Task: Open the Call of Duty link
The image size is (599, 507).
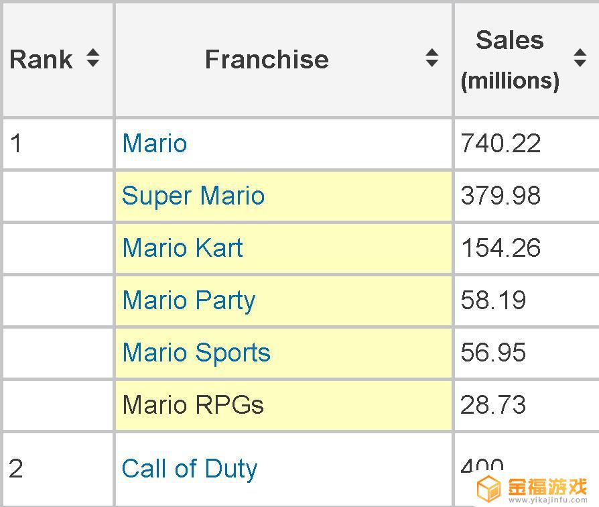Action: [190, 469]
